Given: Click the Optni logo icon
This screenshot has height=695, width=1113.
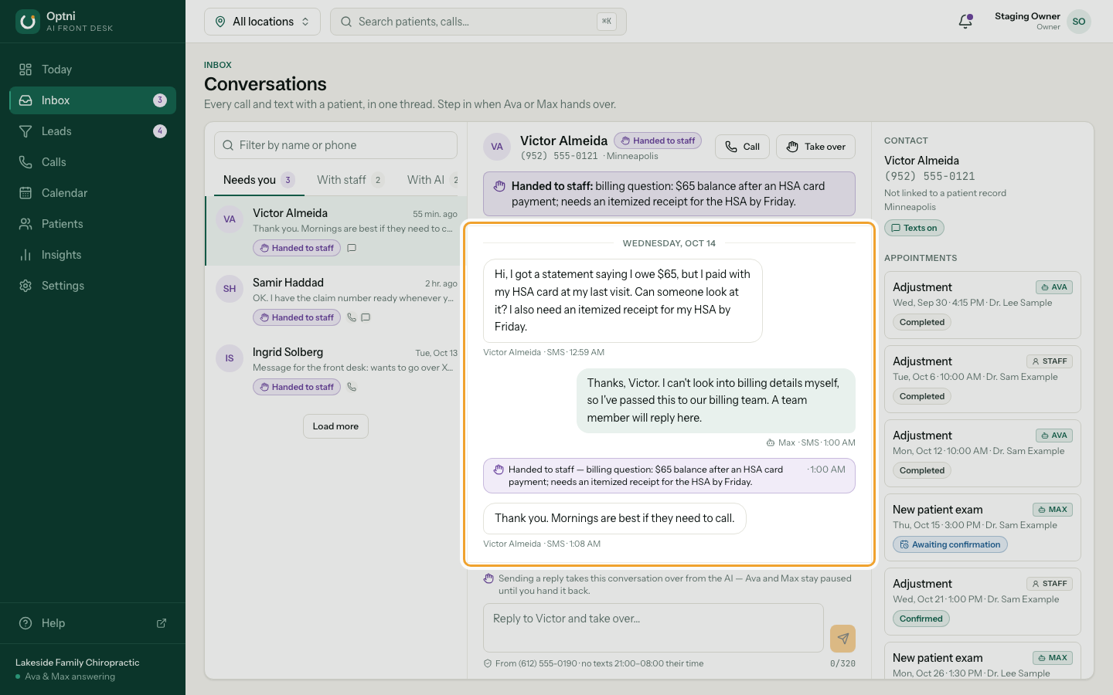Looking at the screenshot, I should tap(28, 22).
